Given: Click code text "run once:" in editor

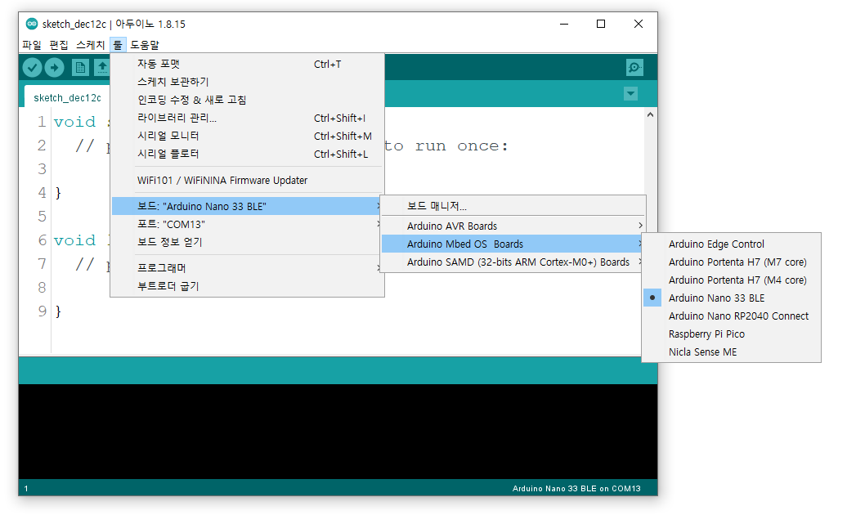Looking at the screenshot, I should click(461, 146).
